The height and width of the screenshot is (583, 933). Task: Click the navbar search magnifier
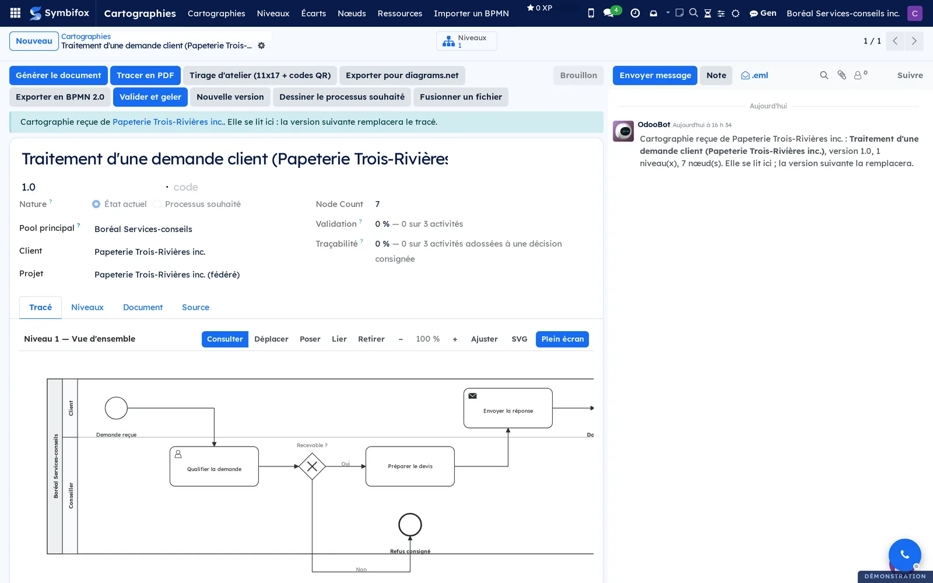(693, 13)
